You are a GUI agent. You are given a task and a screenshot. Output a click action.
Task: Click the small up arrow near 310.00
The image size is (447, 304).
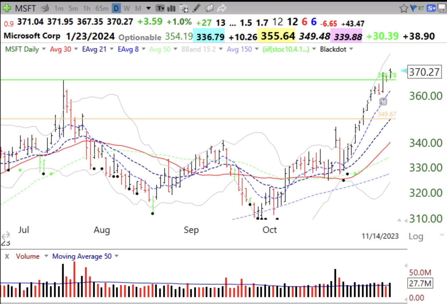tap(399, 220)
